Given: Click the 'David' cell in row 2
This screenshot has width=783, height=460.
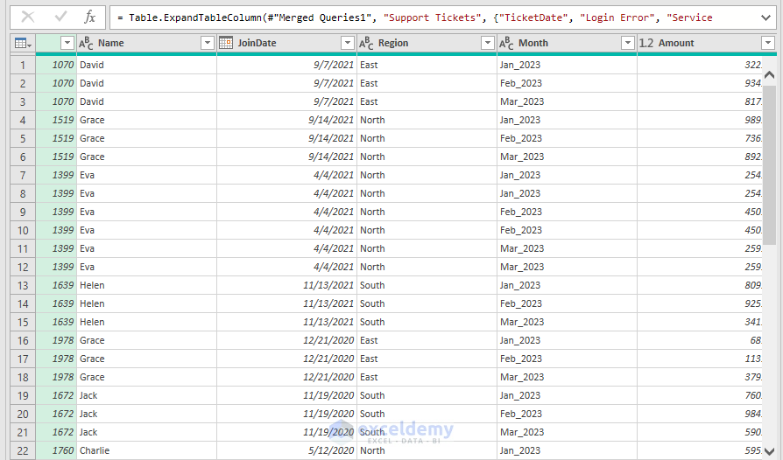Looking at the screenshot, I should [147, 83].
